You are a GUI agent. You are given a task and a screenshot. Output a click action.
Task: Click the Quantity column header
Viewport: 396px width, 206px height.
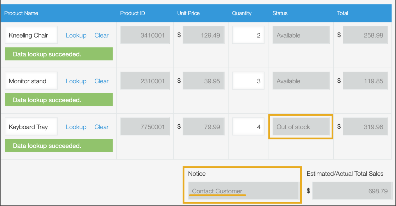(242, 13)
